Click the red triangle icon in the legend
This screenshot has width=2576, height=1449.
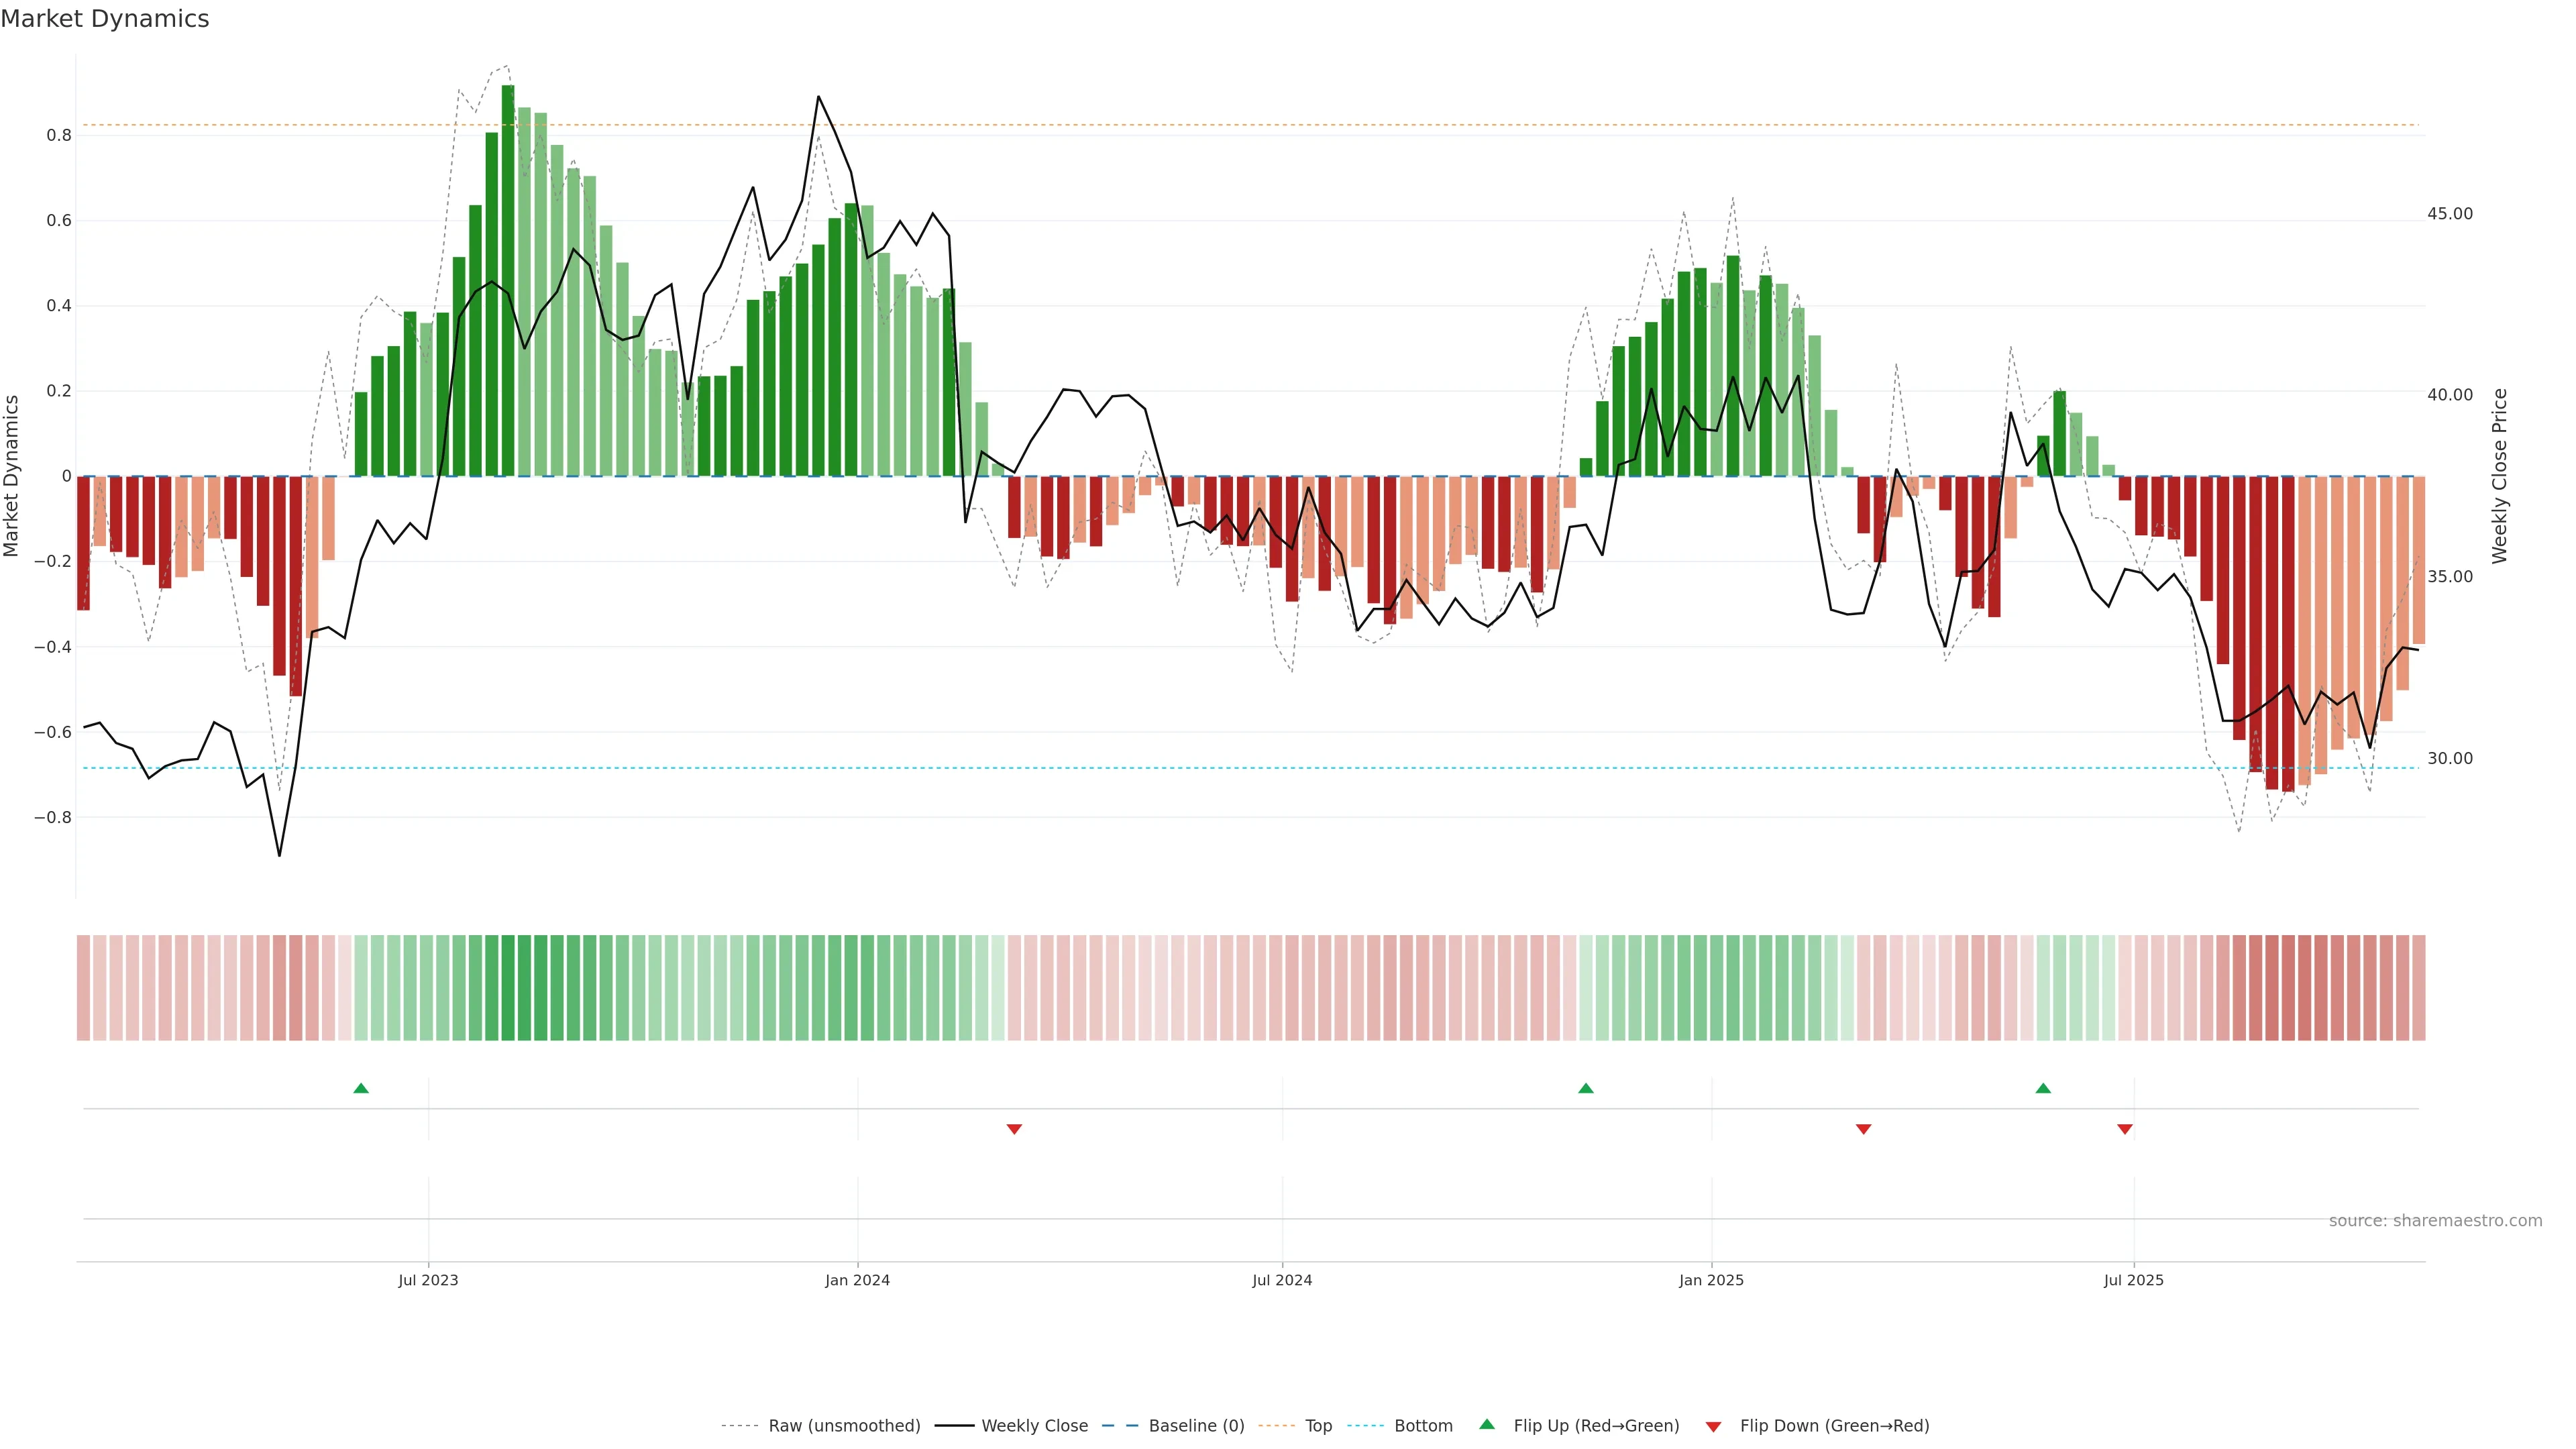[1713, 1426]
